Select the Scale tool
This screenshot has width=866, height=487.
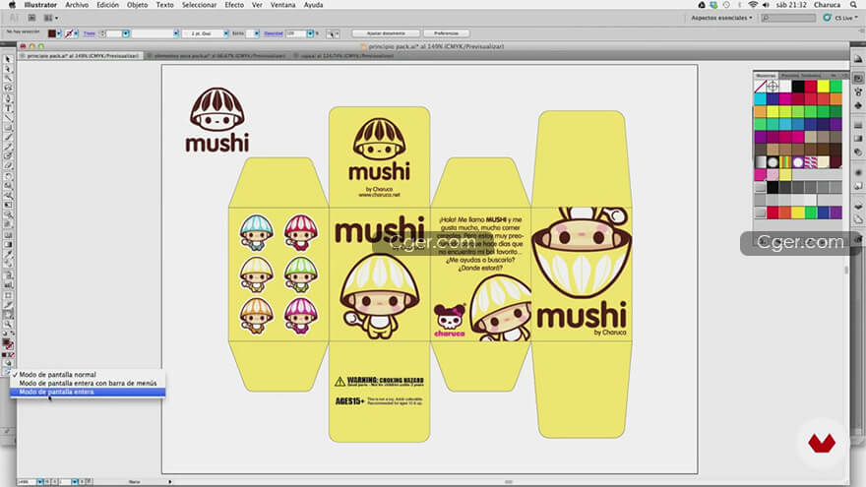pyautogui.click(x=8, y=186)
